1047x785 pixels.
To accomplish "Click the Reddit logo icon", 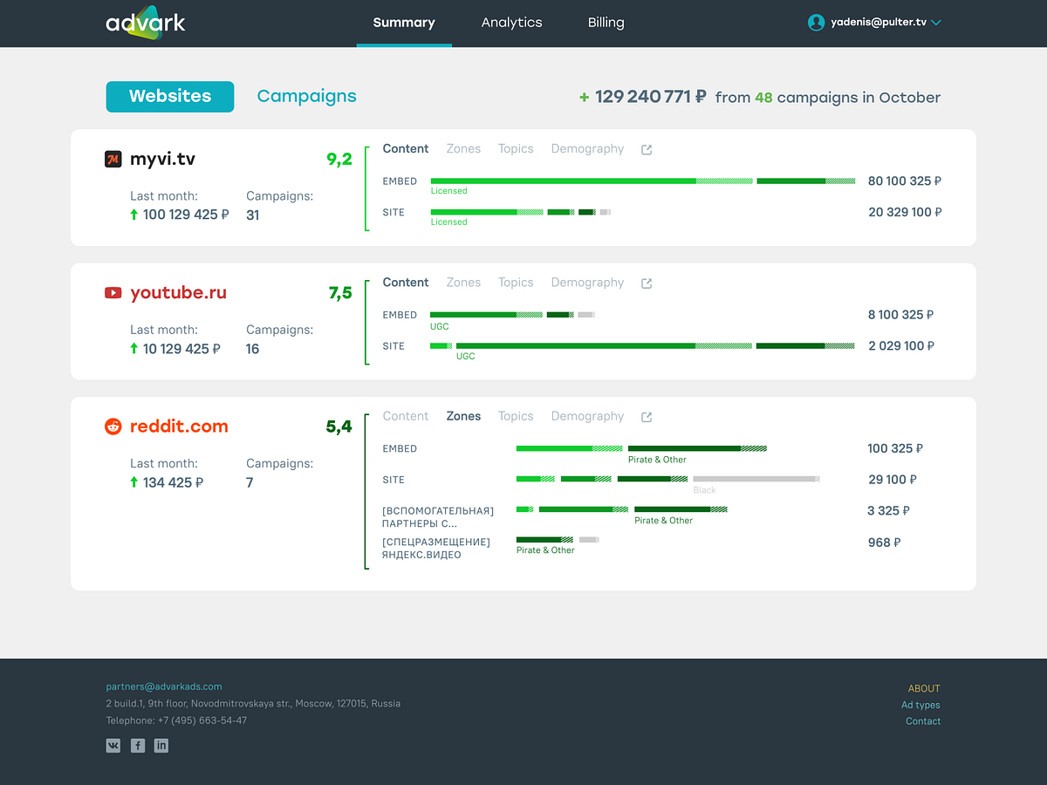I will pos(113,426).
